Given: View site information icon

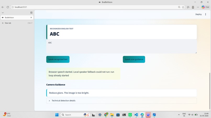Looking at the screenshot, I should point(13,7).
